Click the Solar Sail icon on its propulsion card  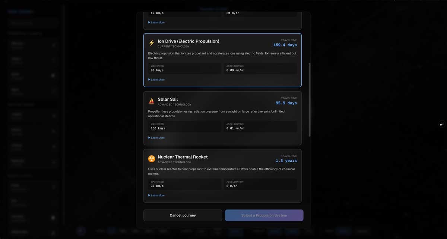click(151, 101)
